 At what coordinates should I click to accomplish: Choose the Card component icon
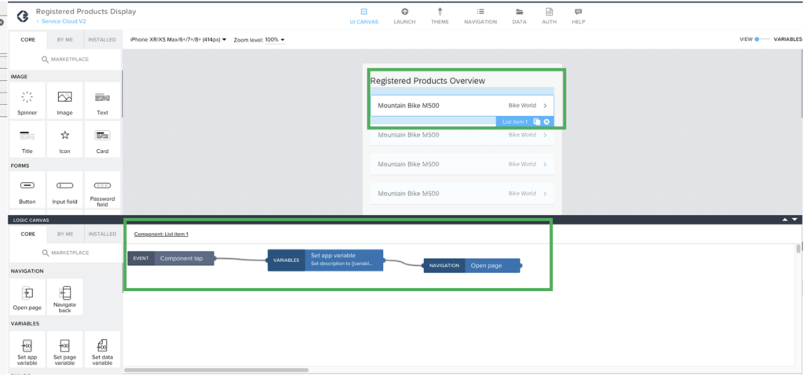(x=102, y=136)
